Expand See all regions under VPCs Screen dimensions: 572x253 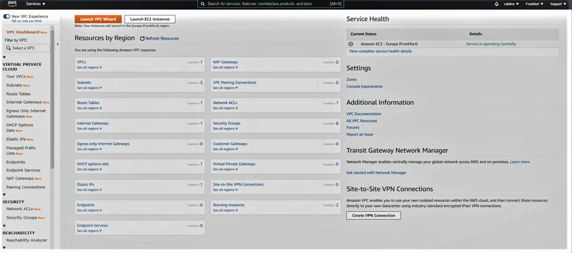tap(90, 67)
